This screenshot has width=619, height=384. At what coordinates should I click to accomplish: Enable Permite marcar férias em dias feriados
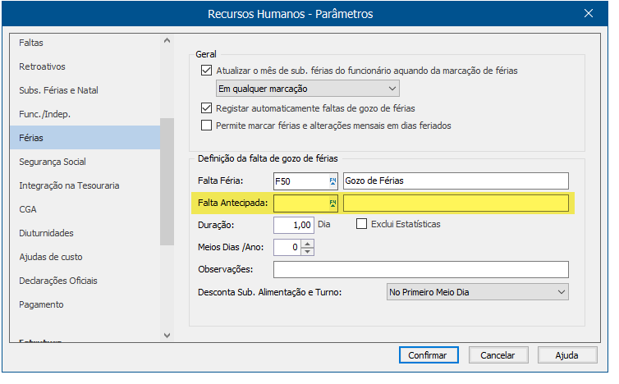pyautogui.click(x=206, y=126)
